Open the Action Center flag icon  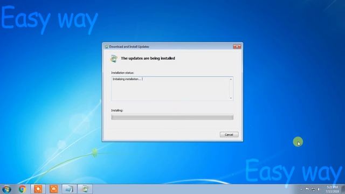coord(307,189)
